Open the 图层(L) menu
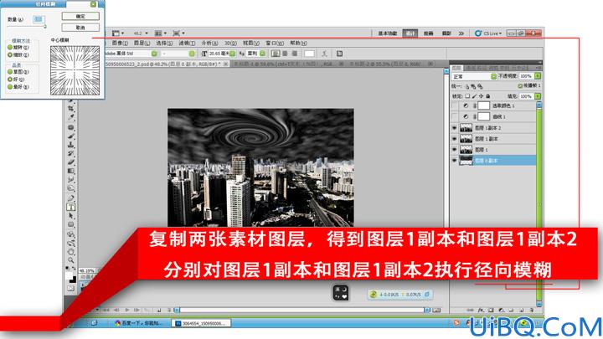603x339 pixels. [x=142, y=43]
